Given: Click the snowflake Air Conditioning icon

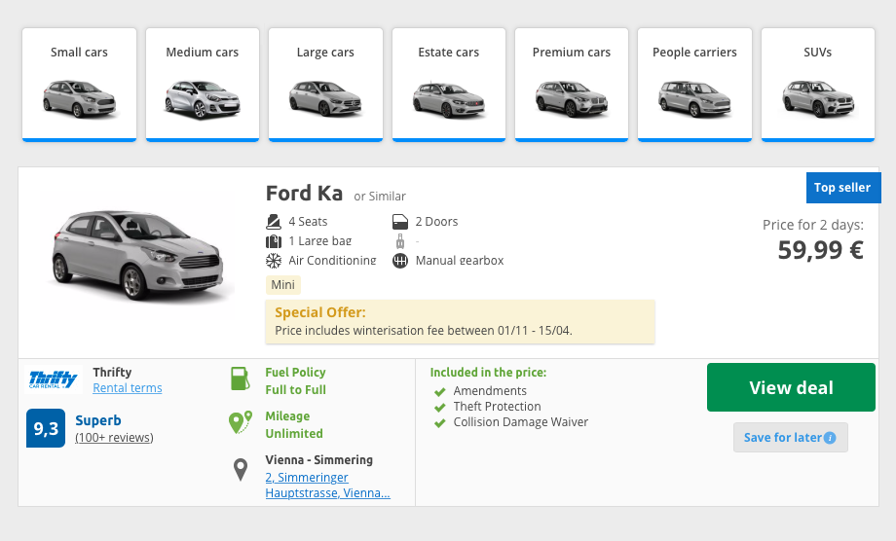Looking at the screenshot, I should (274, 261).
